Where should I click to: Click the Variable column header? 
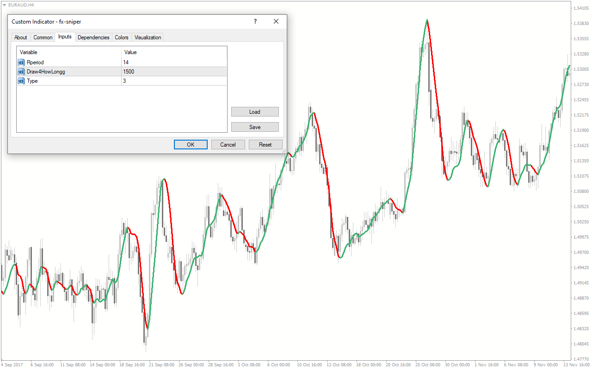tap(69, 52)
